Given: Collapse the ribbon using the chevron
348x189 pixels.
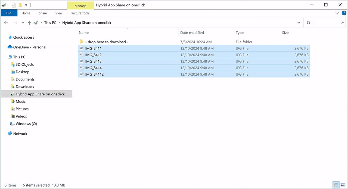Looking at the screenshot, I should (x=337, y=13).
